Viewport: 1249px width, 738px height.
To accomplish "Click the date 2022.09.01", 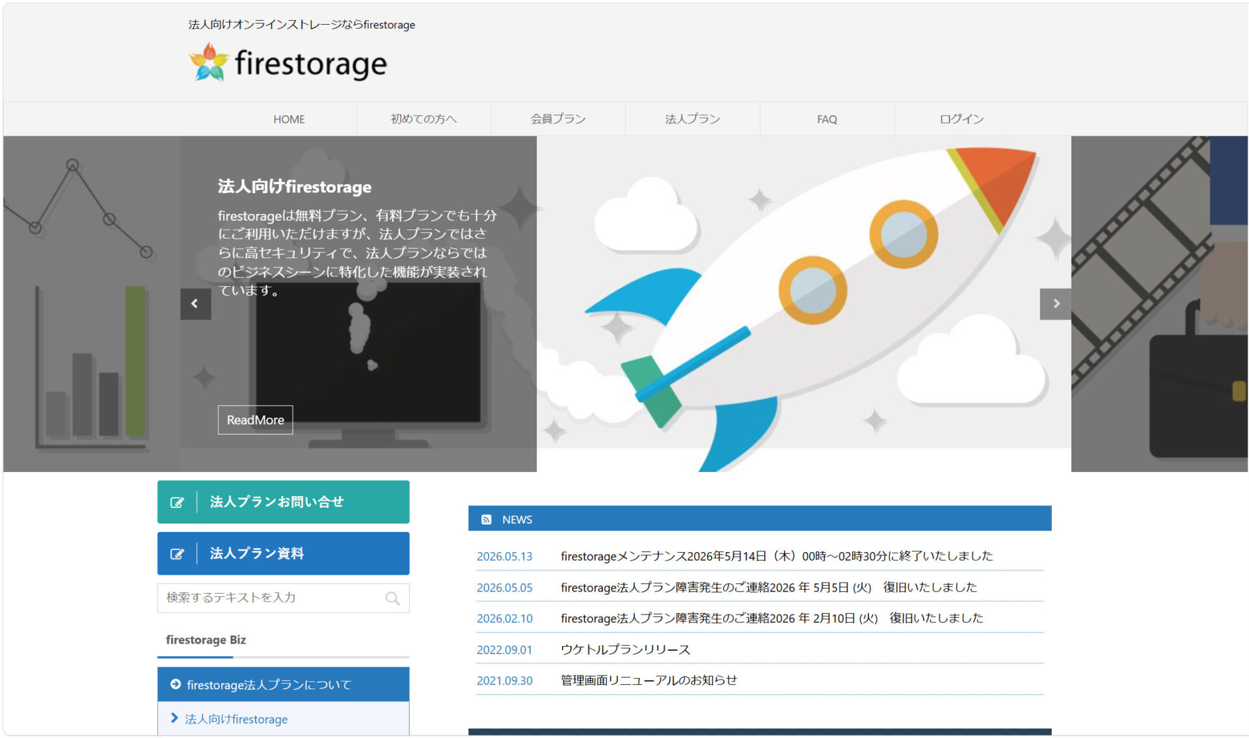I will point(504,650).
